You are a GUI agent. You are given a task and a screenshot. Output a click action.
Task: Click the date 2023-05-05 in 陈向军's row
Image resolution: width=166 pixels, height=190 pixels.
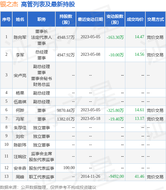[90, 37]
